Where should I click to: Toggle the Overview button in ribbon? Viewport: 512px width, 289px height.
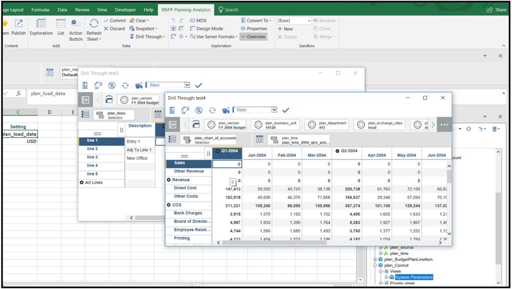(x=253, y=37)
